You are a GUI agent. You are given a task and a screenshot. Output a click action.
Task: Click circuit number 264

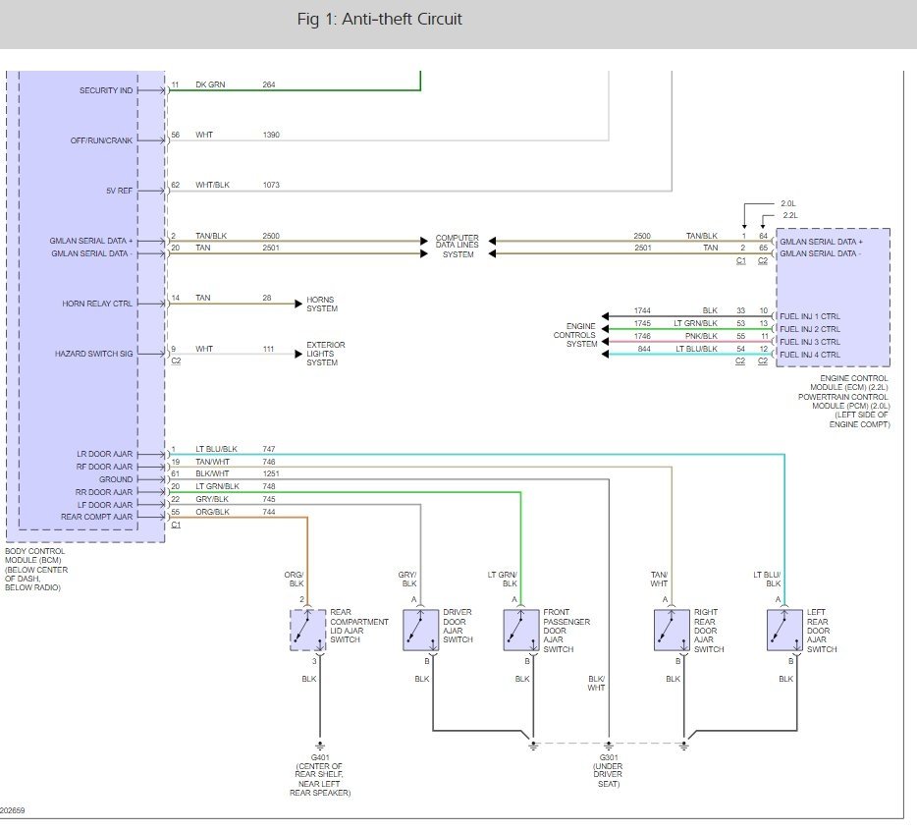click(268, 84)
